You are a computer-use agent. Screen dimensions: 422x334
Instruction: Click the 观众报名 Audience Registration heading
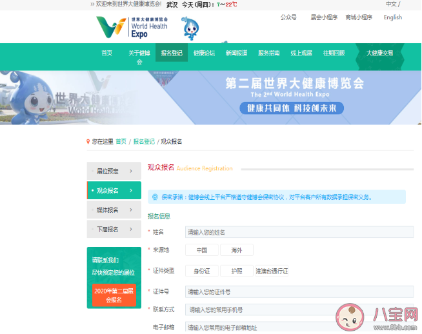(x=190, y=168)
